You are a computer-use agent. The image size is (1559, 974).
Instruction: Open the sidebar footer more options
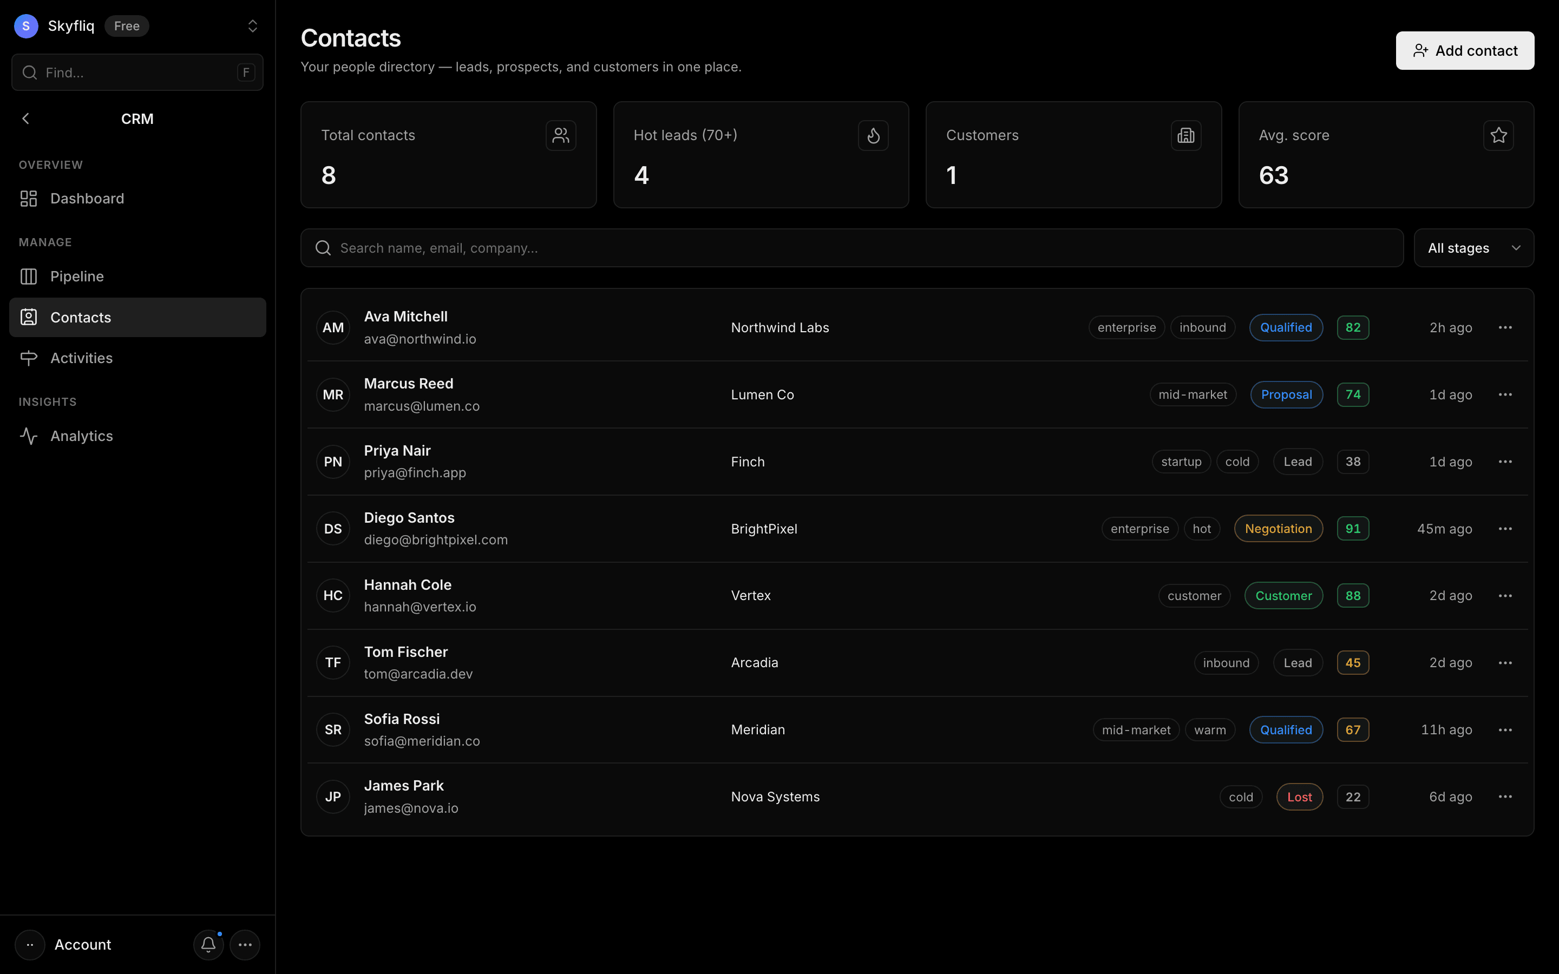[245, 944]
